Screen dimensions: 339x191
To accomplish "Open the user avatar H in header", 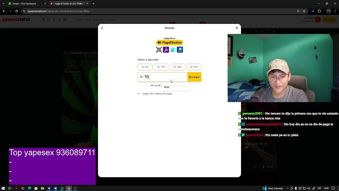I will [x=318, y=20].
